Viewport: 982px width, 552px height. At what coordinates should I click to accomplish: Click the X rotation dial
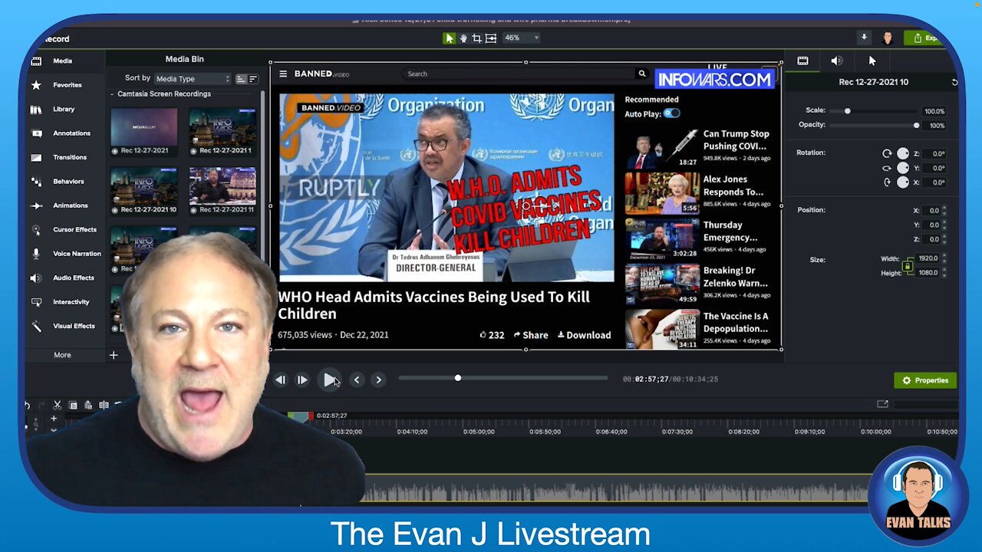[903, 182]
